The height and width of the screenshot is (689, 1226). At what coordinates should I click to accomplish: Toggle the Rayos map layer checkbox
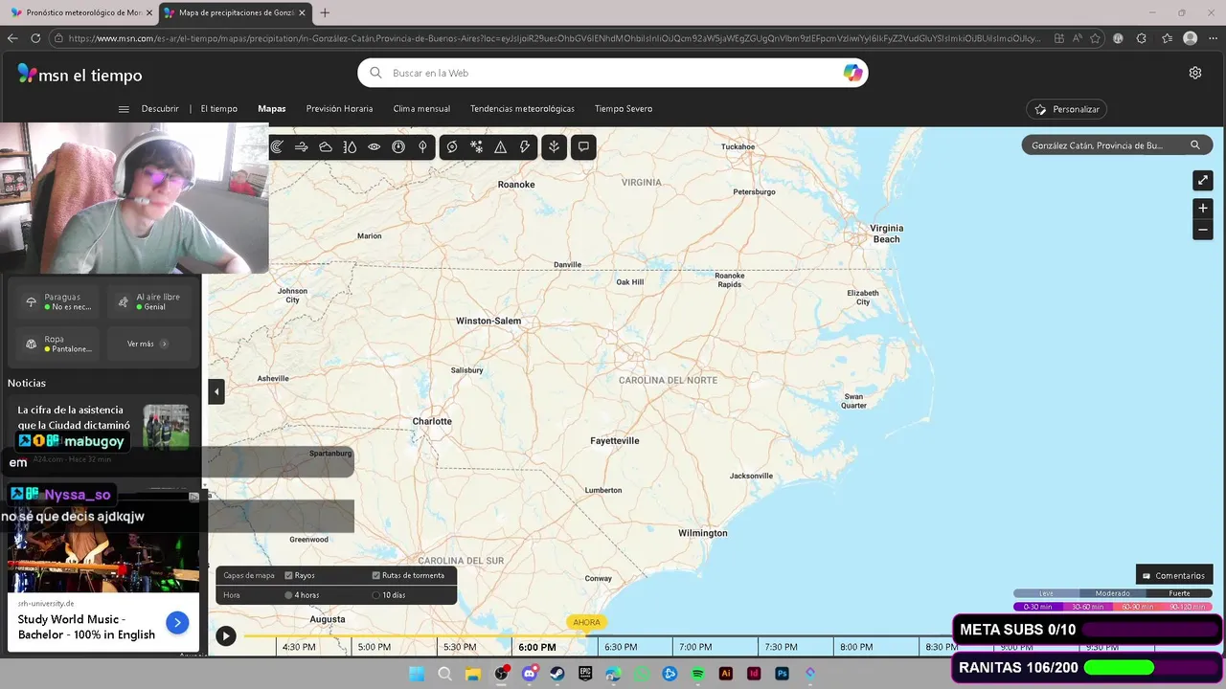pos(288,575)
